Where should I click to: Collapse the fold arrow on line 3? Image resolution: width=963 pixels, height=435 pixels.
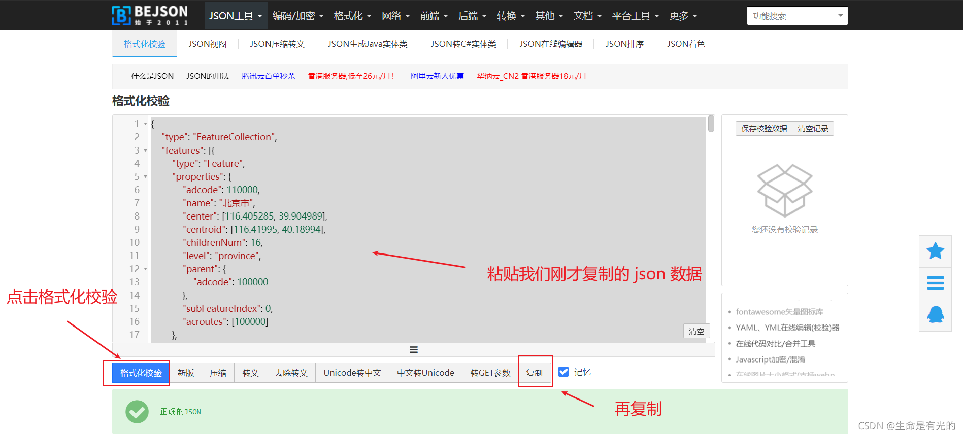pyautogui.click(x=145, y=150)
